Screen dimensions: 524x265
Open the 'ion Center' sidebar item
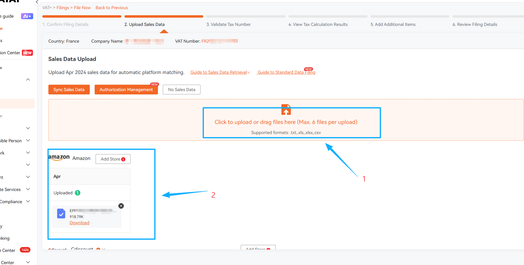(10, 53)
